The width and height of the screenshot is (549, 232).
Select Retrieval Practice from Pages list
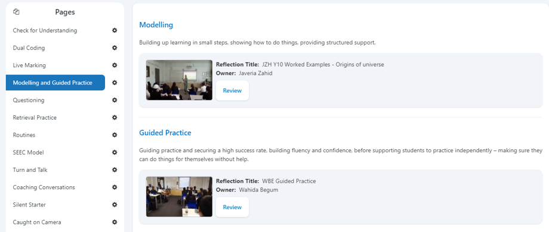click(x=55, y=118)
